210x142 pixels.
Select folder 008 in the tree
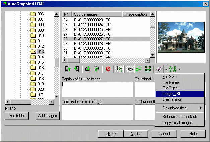click(x=41, y=25)
